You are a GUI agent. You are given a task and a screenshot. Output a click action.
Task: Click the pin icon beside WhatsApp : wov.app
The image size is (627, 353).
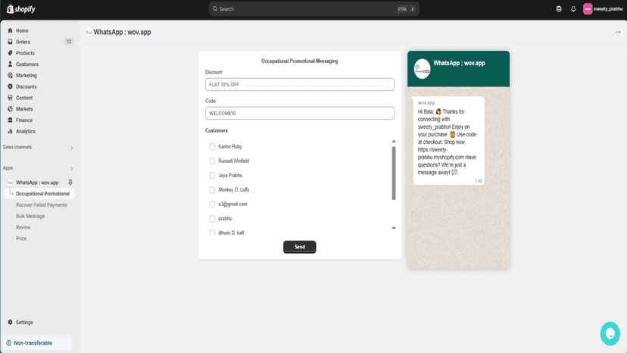70,183
